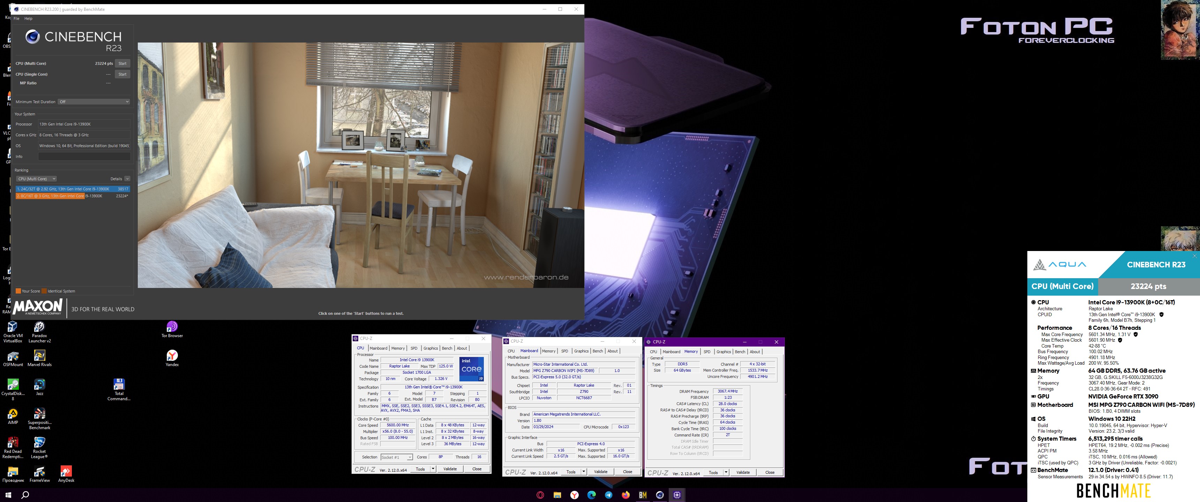Select ranking row 24C/32T i9-13900K 38517

[x=73, y=189]
